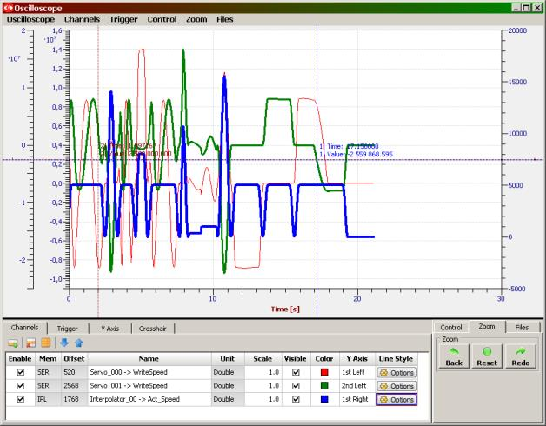Click the red color swatch for Servo_000
Image resolution: width=546 pixels, height=426 pixels.
(324, 372)
